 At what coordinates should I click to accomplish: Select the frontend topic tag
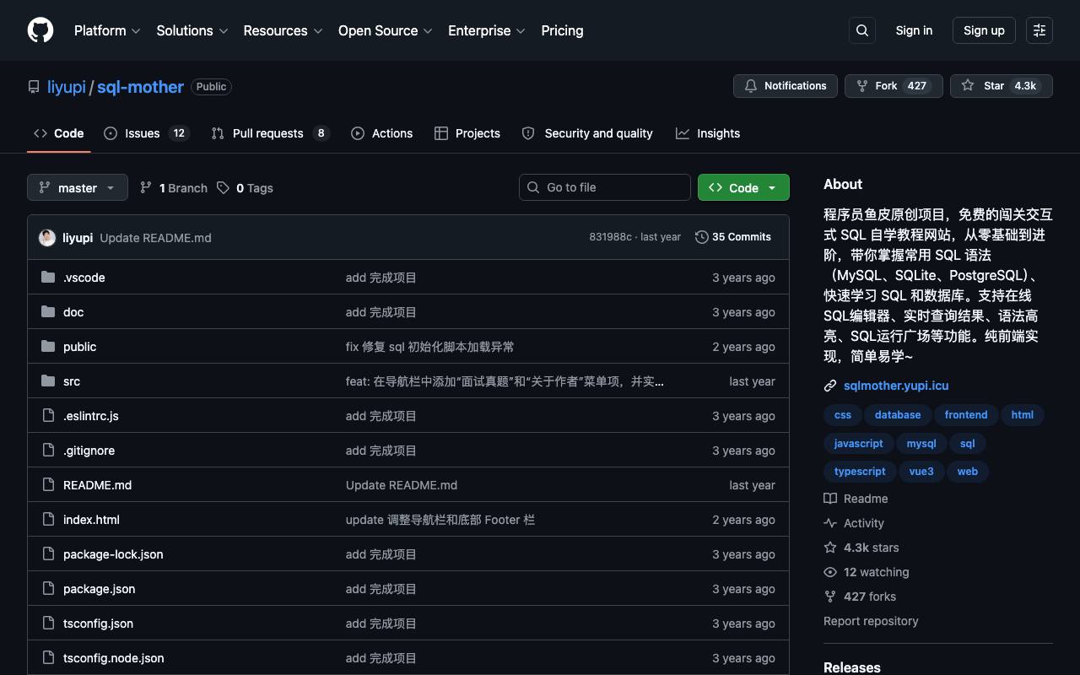[x=966, y=415]
